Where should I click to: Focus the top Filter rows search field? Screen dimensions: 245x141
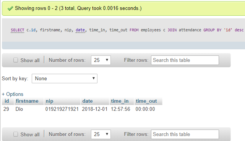(x=185, y=60)
